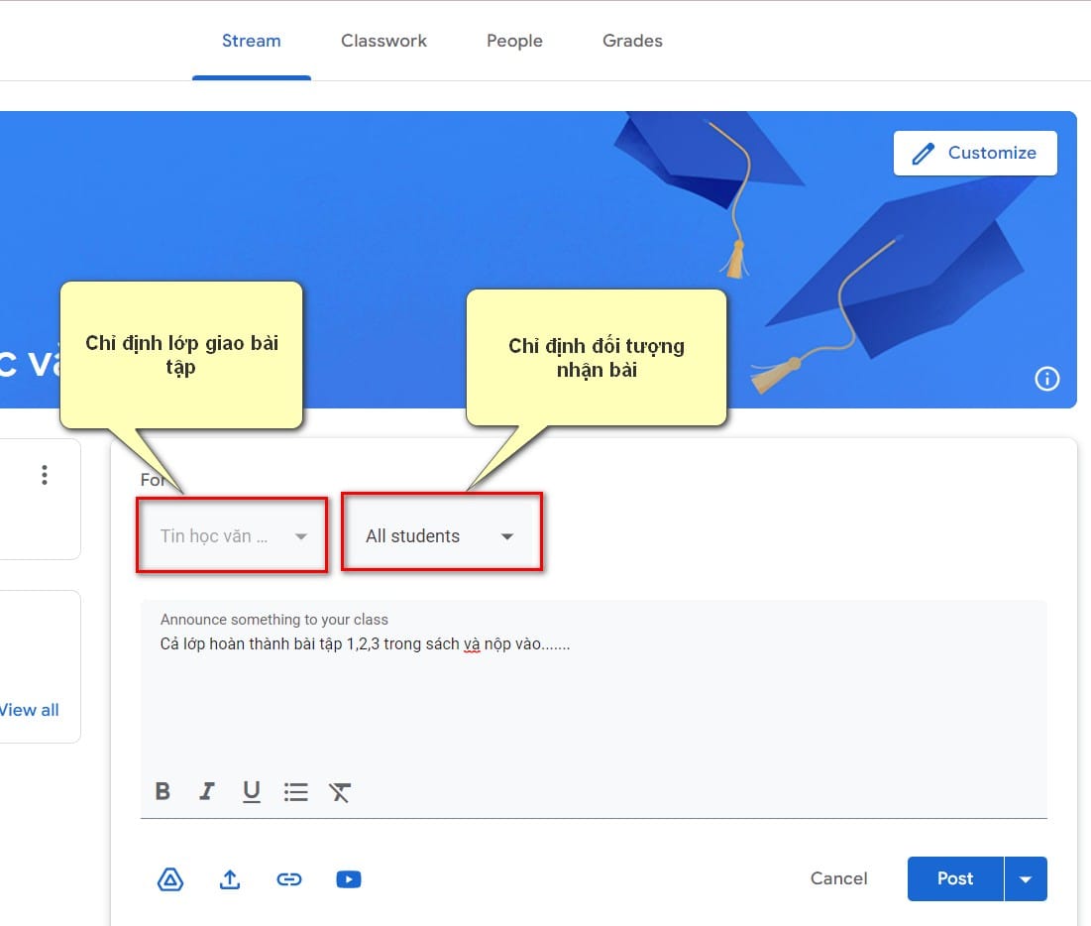Open class banner info icon

pyautogui.click(x=1047, y=379)
